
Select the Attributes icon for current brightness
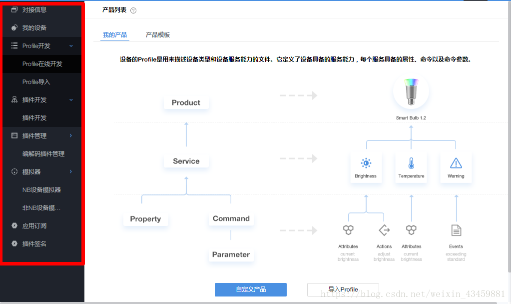[348, 230]
